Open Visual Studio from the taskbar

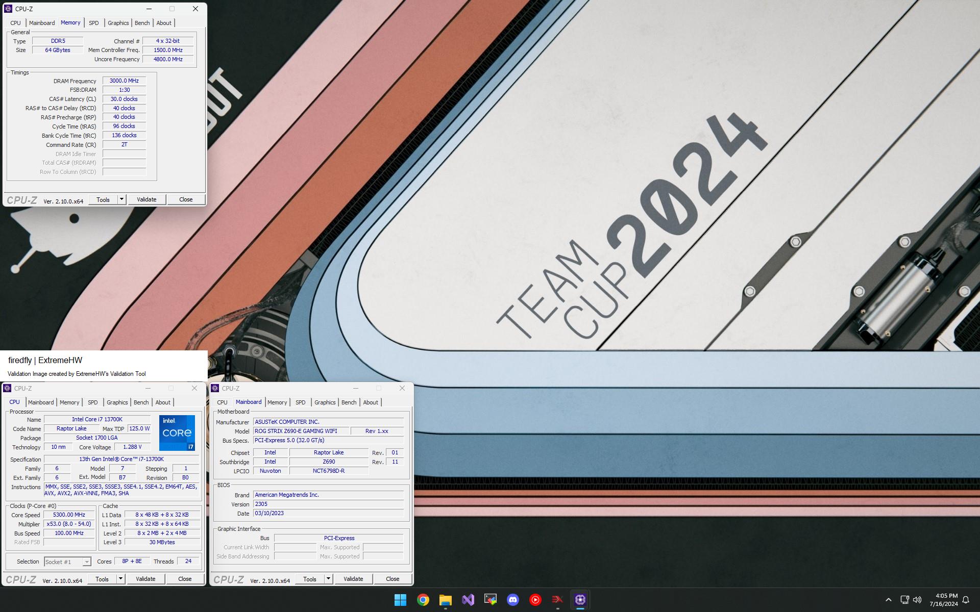468,600
